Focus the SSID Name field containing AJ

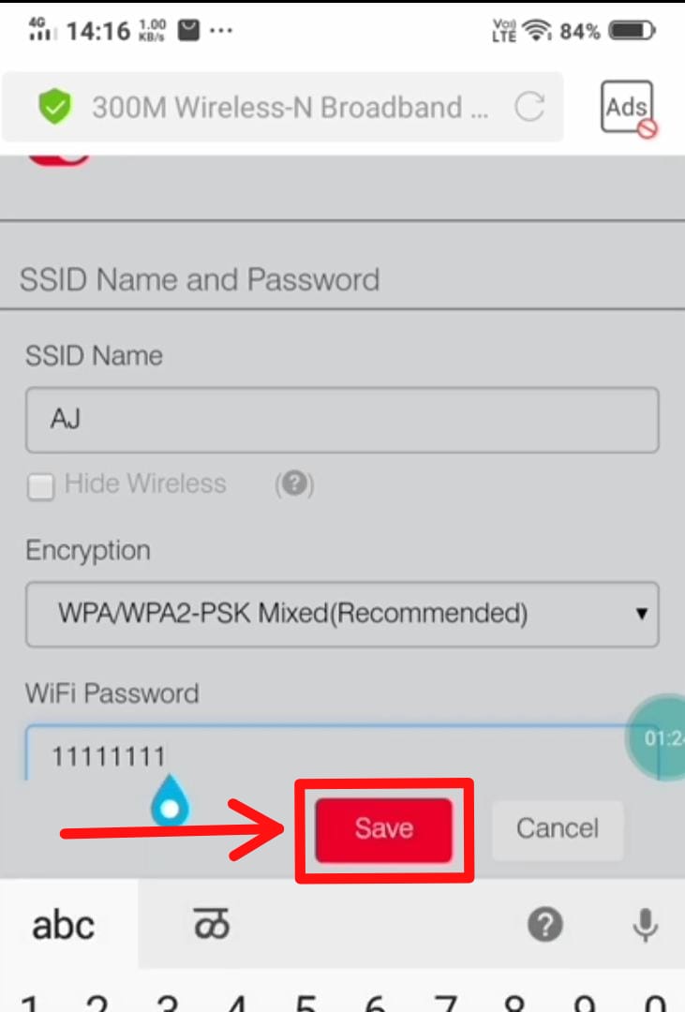tap(342, 420)
